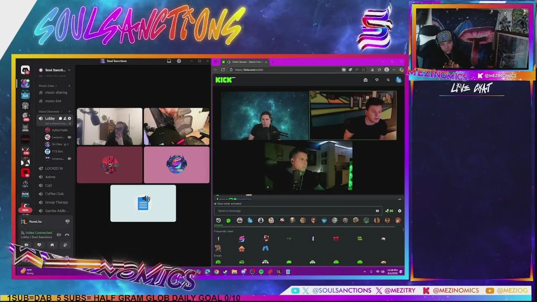537x302 pixels.
Task: Toggle Discord camera button in voice panel
Action: [x=26, y=245]
